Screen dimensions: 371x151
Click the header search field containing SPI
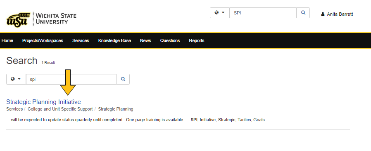tap(263, 13)
